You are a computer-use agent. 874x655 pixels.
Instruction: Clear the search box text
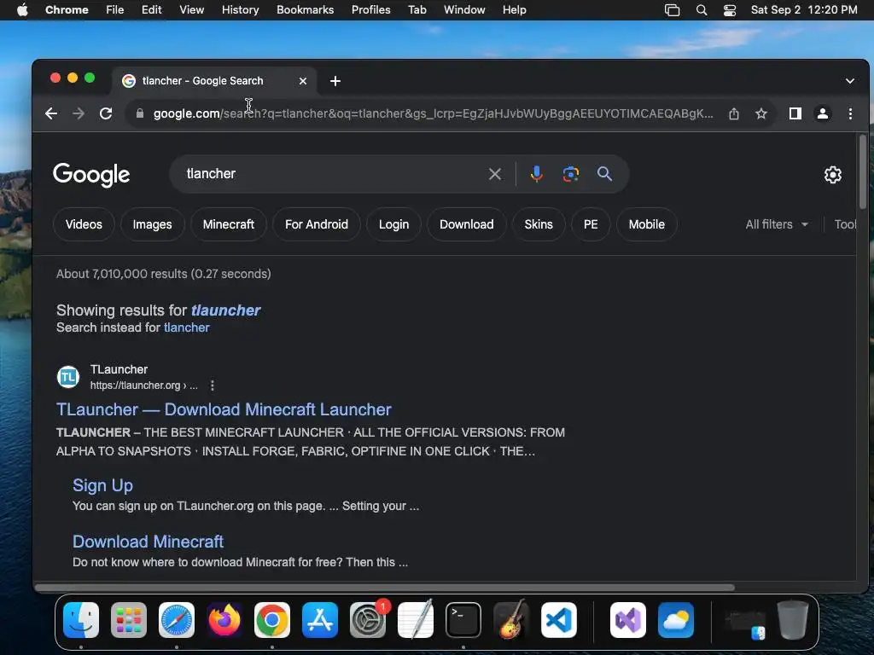[495, 174]
